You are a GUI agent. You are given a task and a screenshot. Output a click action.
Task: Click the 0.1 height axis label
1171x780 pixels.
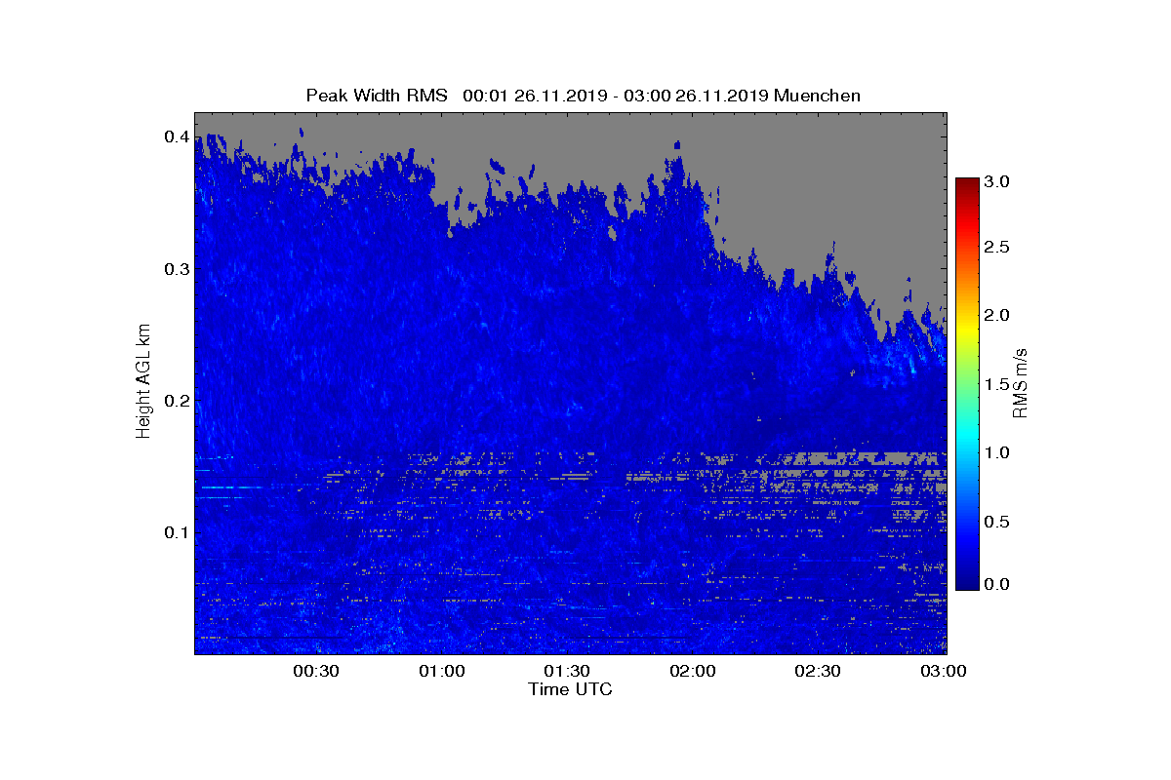coord(176,532)
